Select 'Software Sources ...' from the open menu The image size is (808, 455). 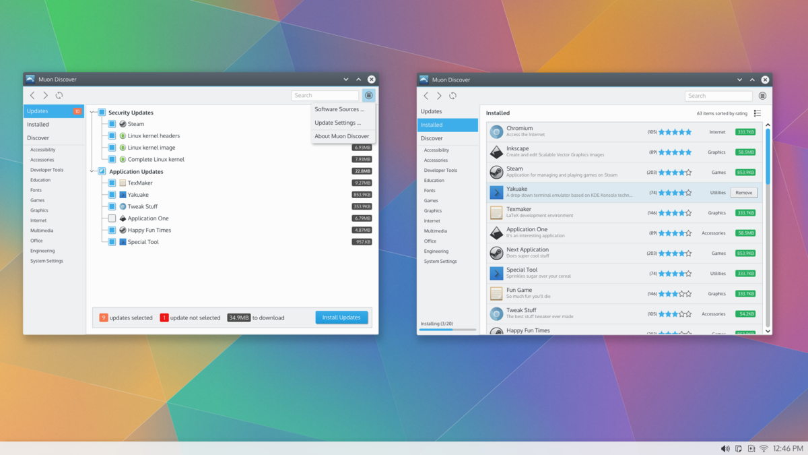(339, 109)
